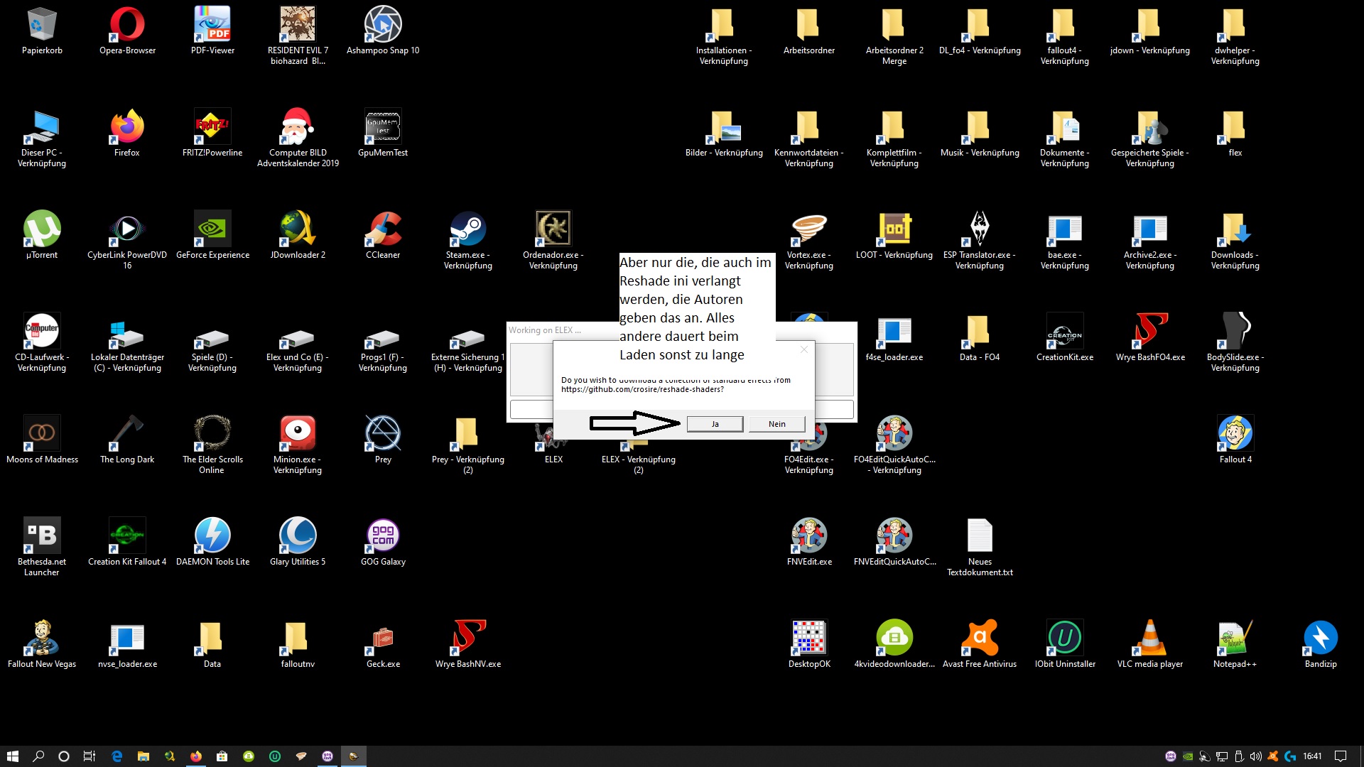1364x767 pixels.
Task: Open the Windows Start menu
Action: tap(12, 756)
